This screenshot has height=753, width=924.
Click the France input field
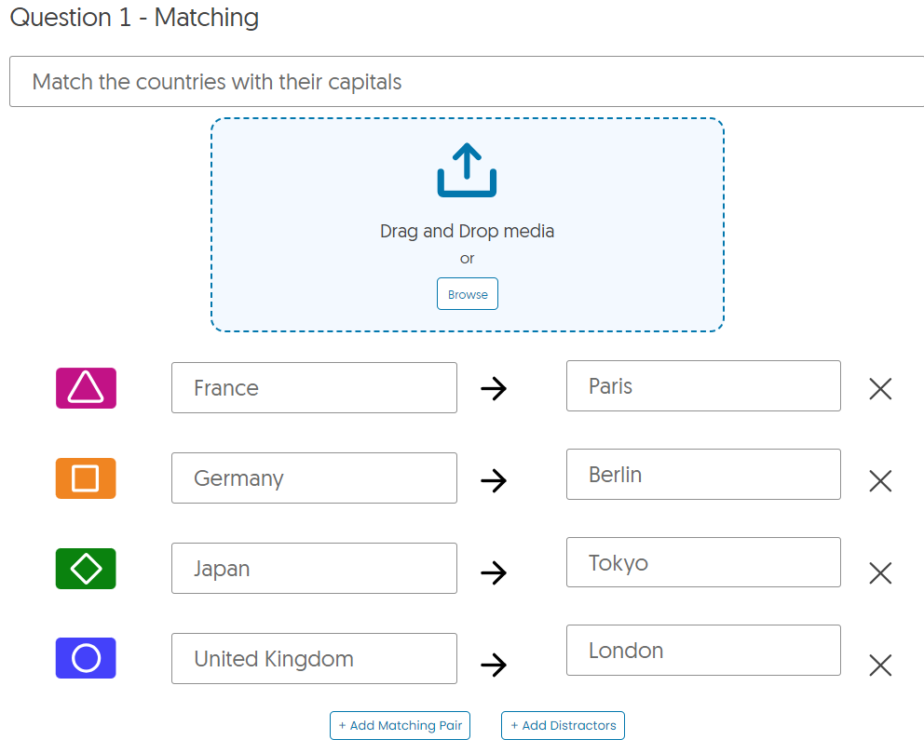[x=314, y=388]
